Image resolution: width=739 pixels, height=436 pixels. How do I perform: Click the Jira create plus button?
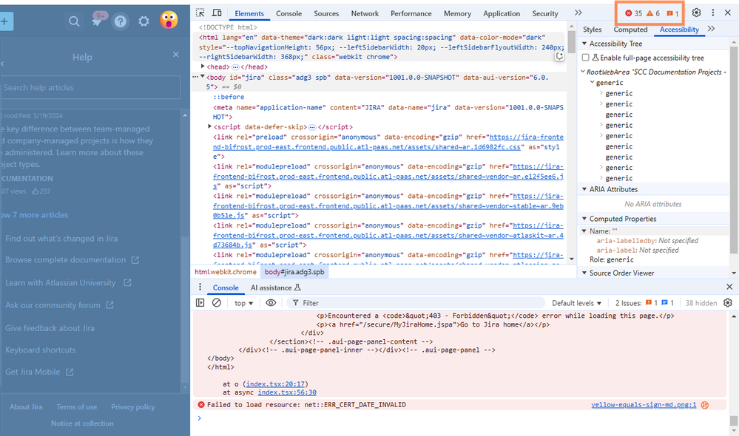point(6,21)
